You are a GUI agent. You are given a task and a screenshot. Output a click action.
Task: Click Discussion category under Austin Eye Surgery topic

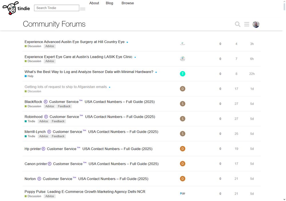click(33, 46)
